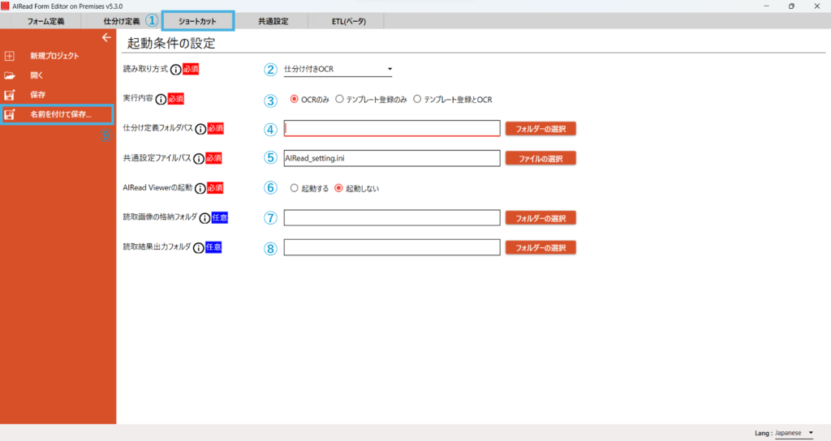Screen dimensions: 831x441
Task: Click info icon for AIRead Viewerの起動
Action: (200, 188)
